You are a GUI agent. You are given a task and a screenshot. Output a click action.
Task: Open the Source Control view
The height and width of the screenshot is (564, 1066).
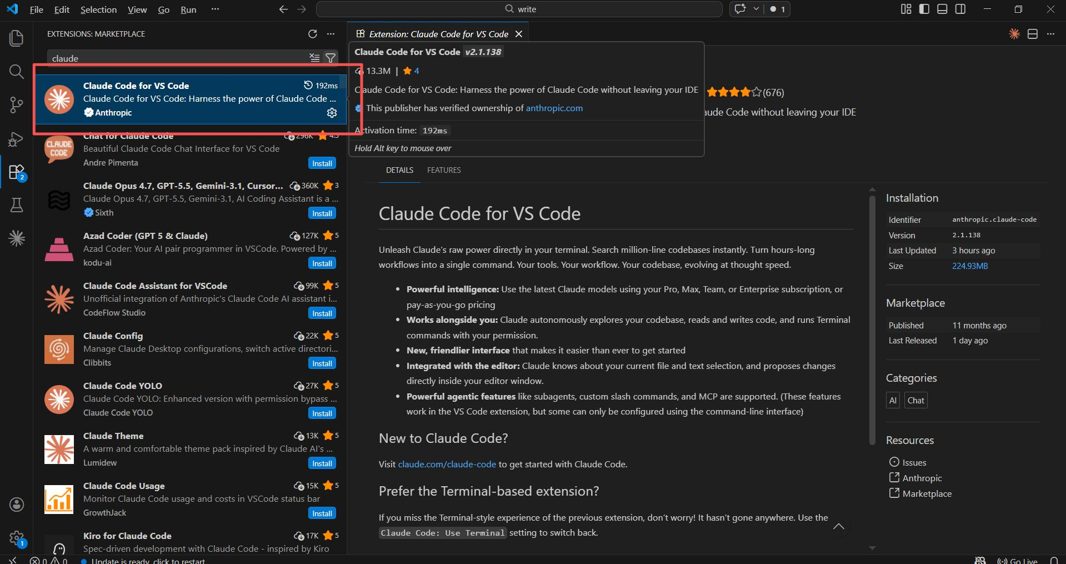tap(17, 105)
